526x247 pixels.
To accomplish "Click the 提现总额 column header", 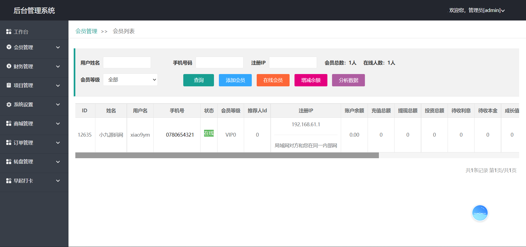I will [408, 111].
